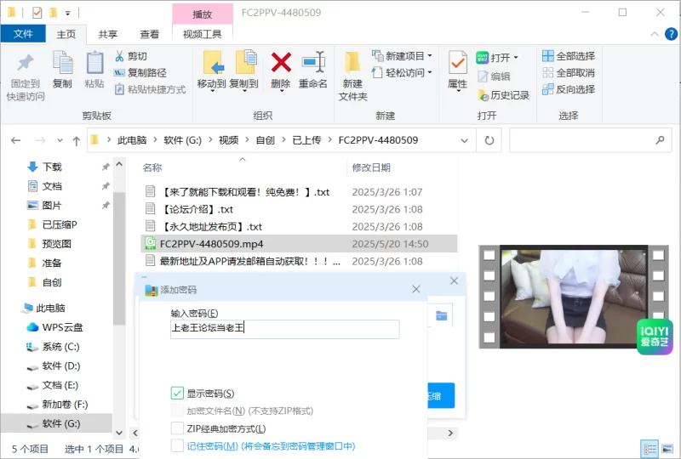Click Select all (全部选择)
681x459 pixels.
pos(569,56)
